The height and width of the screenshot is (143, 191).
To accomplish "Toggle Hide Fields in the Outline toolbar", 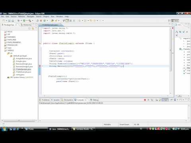I will coord(180,32).
